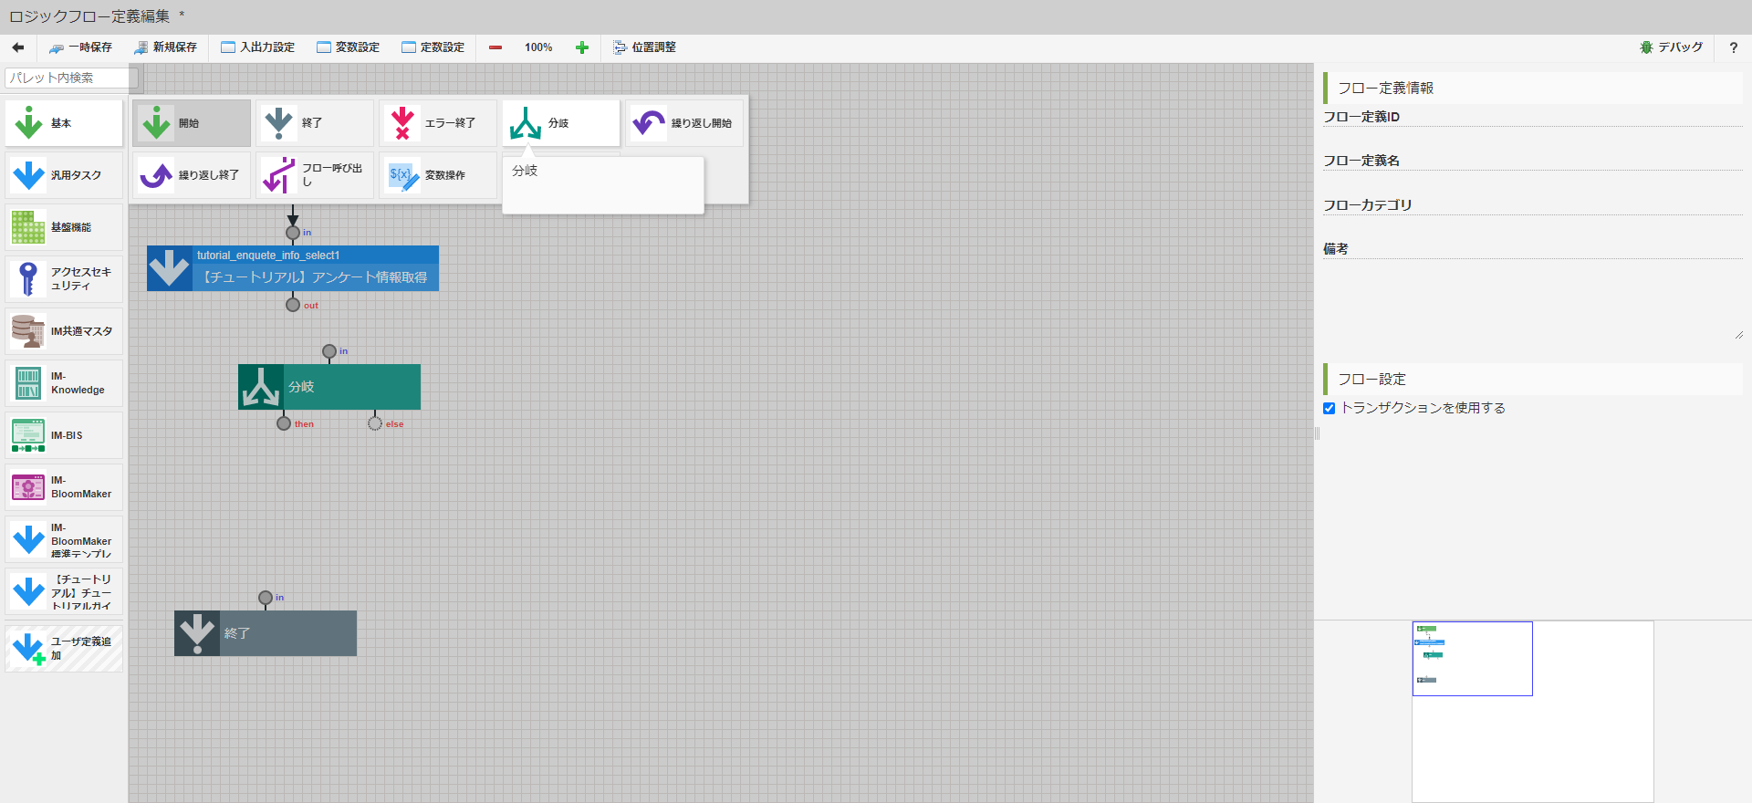Open 入出力設定 input/output settings
This screenshot has width=1752, height=803.
[258, 47]
